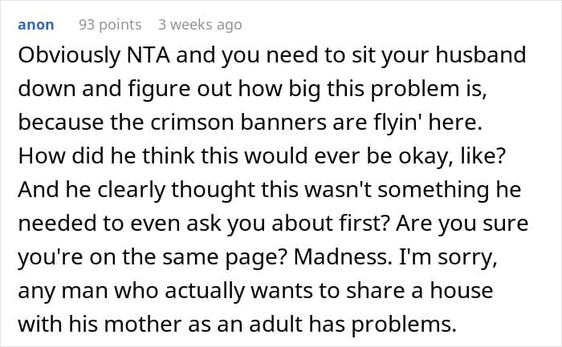Click the word house ending the line
This screenshot has height=347, width=562.
462,290
